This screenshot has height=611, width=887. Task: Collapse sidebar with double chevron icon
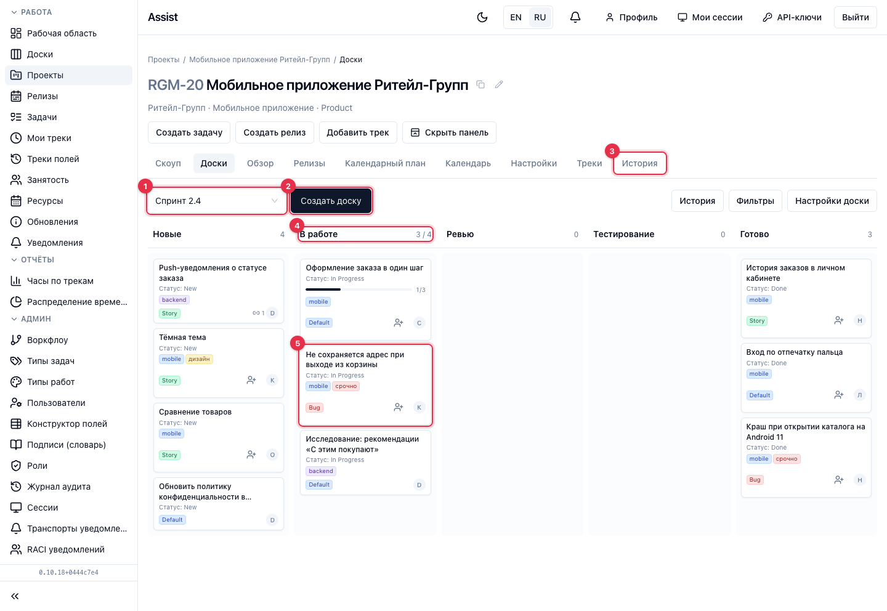15,596
